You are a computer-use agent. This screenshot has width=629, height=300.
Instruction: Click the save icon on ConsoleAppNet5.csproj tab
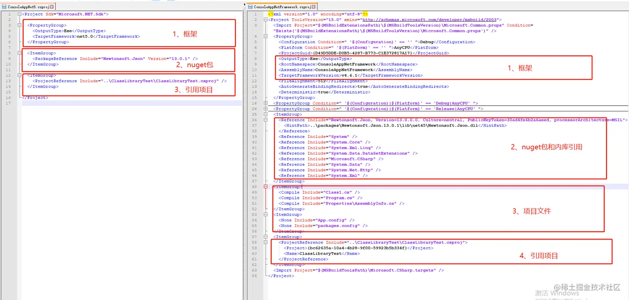pos(4,7)
